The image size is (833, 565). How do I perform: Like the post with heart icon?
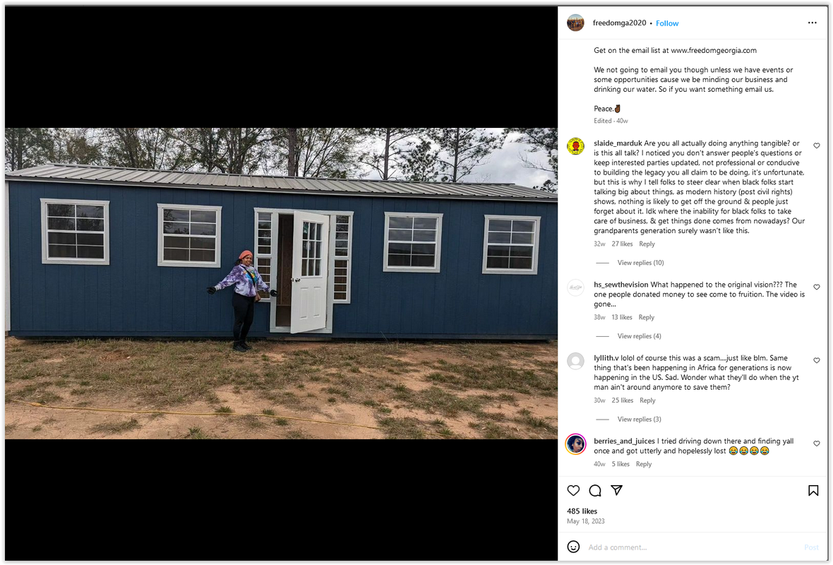point(573,491)
